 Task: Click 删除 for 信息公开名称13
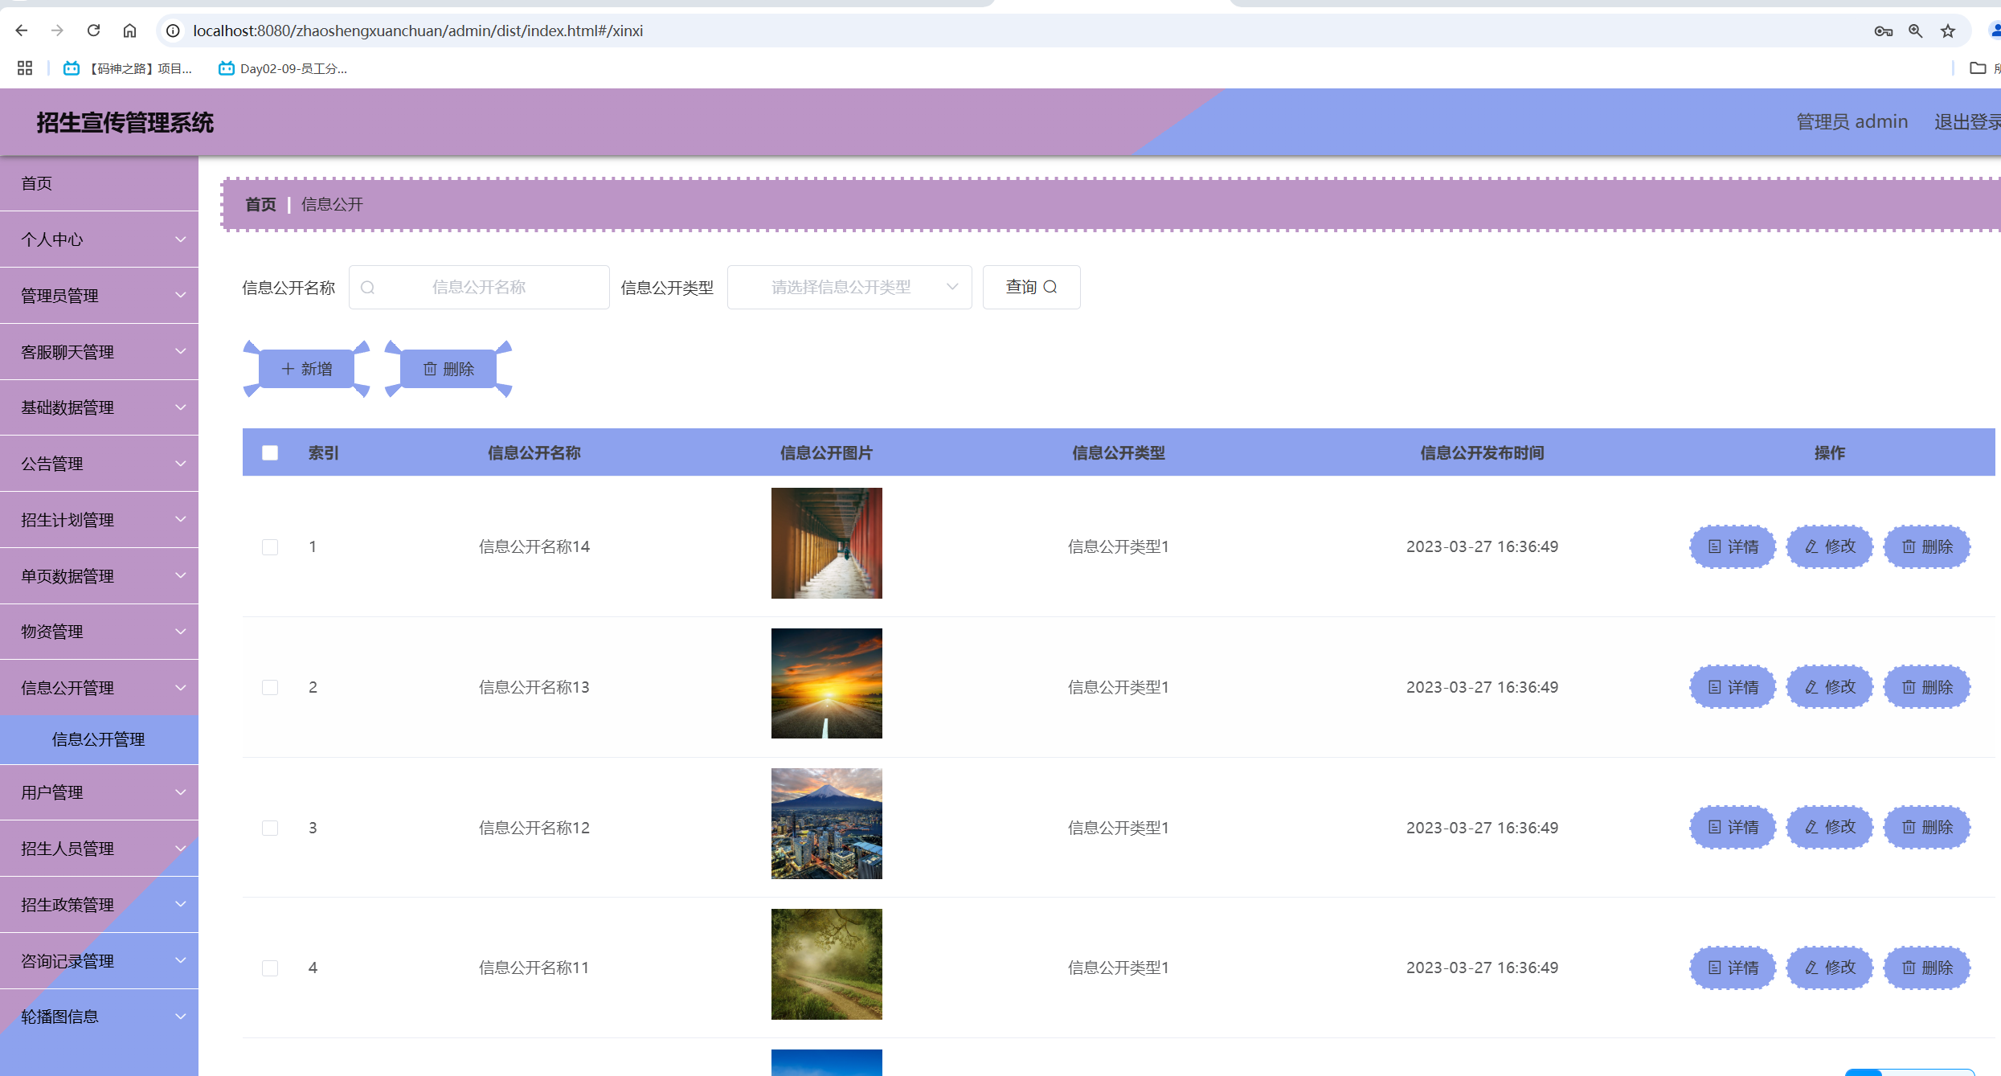(1927, 687)
